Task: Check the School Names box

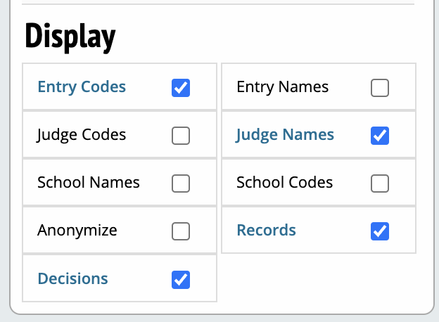Action: coord(181,183)
